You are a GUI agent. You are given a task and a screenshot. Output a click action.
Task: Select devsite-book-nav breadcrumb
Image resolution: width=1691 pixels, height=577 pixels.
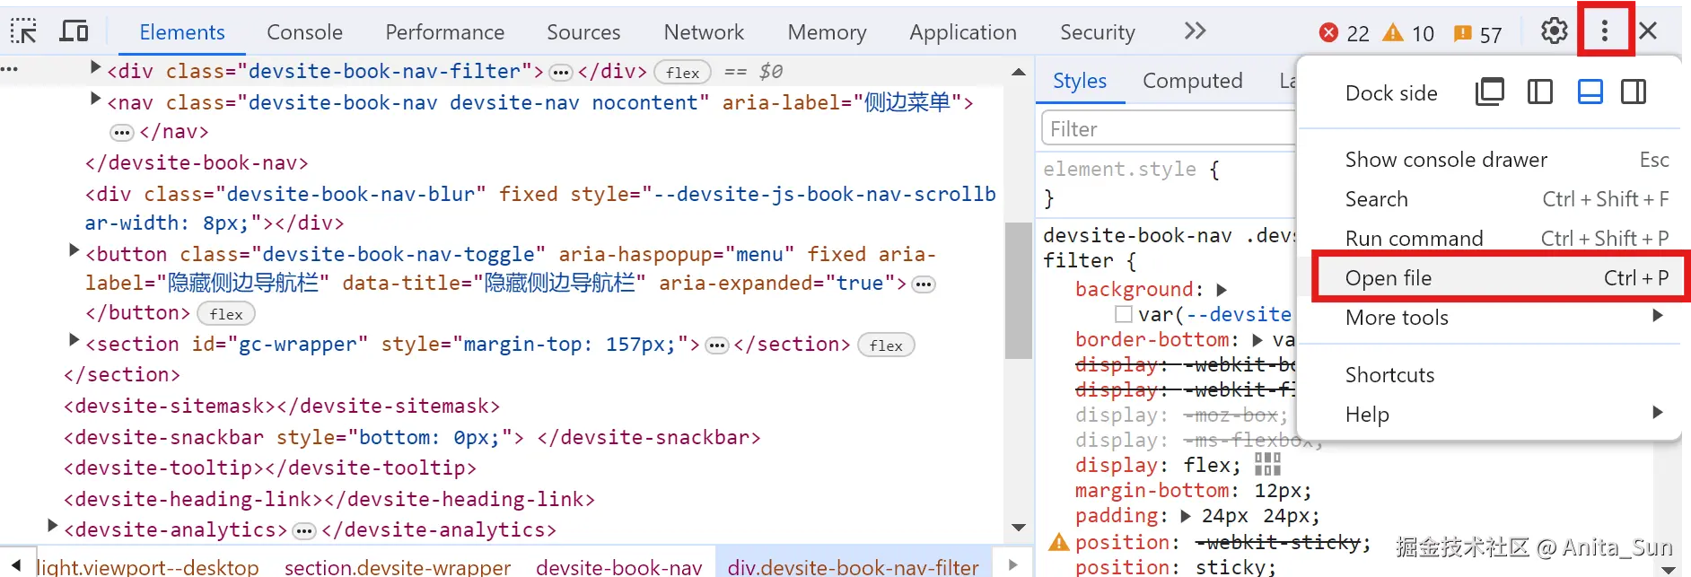coord(619,565)
